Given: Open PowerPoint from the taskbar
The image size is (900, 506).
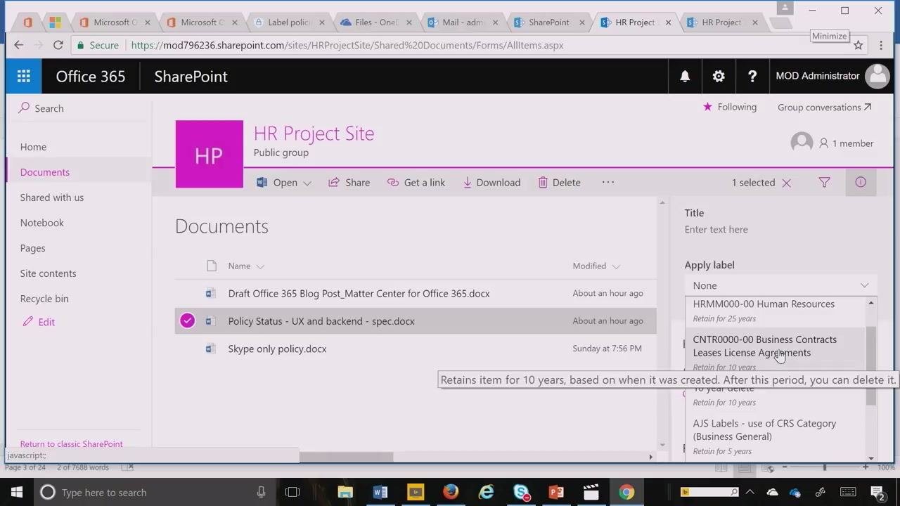Looking at the screenshot, I should tap(556, 492).
